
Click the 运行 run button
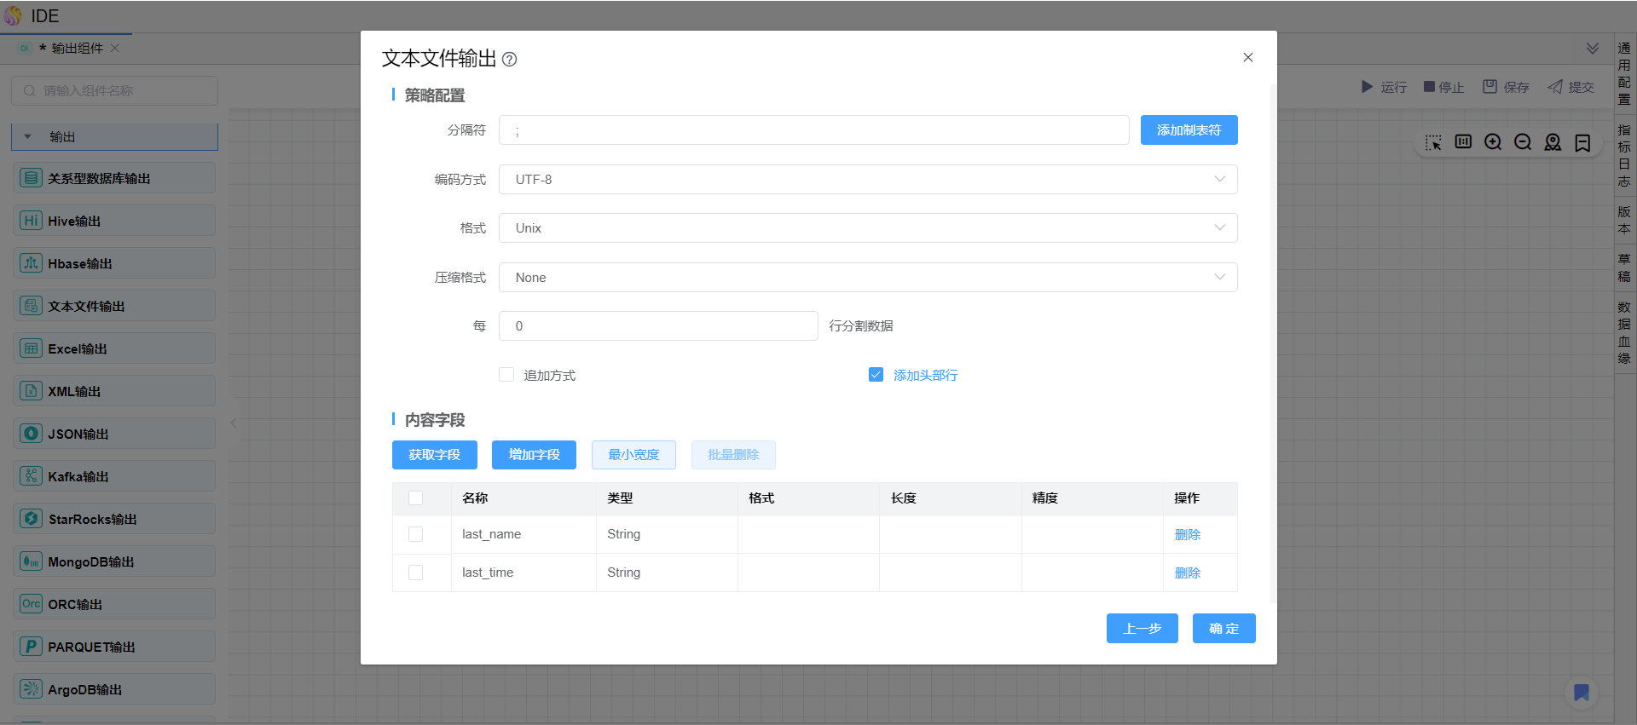click(1384, 87)
